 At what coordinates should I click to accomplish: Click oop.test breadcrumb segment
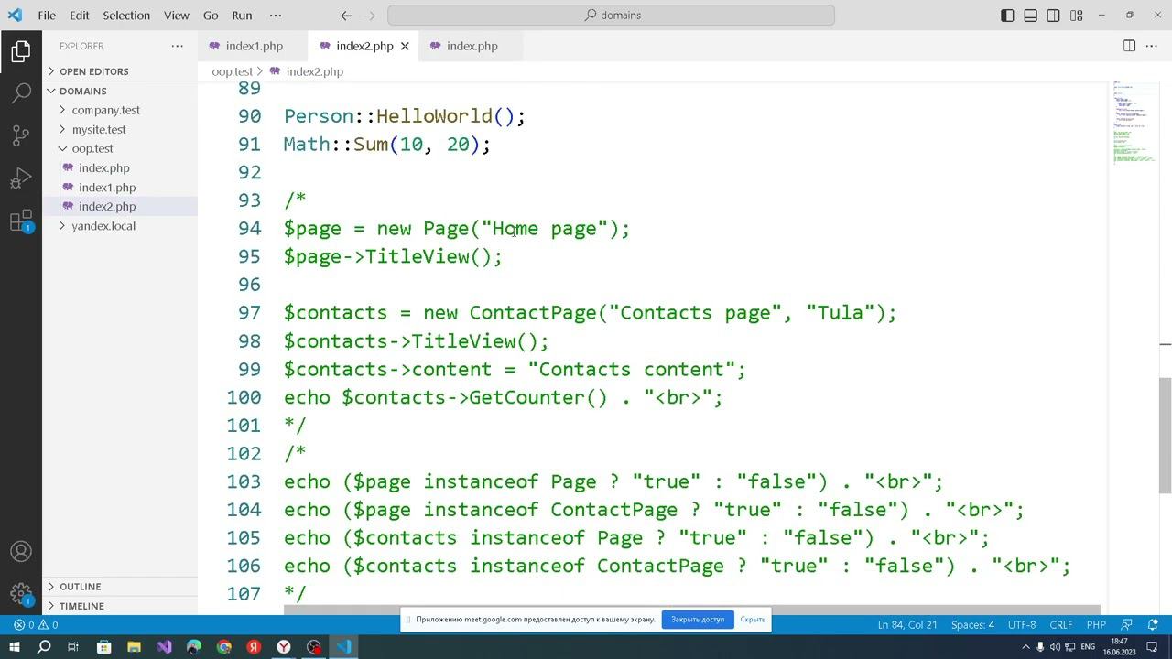233,71
